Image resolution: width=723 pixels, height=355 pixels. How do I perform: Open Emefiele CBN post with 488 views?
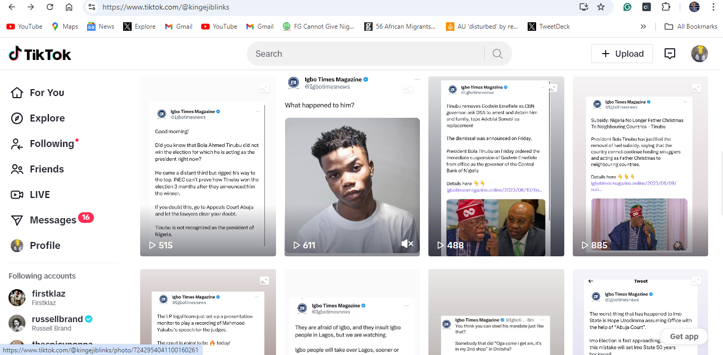pos(496,166)
